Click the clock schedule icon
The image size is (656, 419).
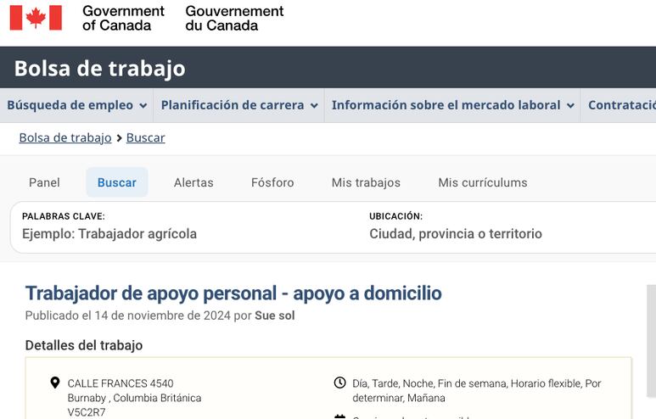point(339,383)
